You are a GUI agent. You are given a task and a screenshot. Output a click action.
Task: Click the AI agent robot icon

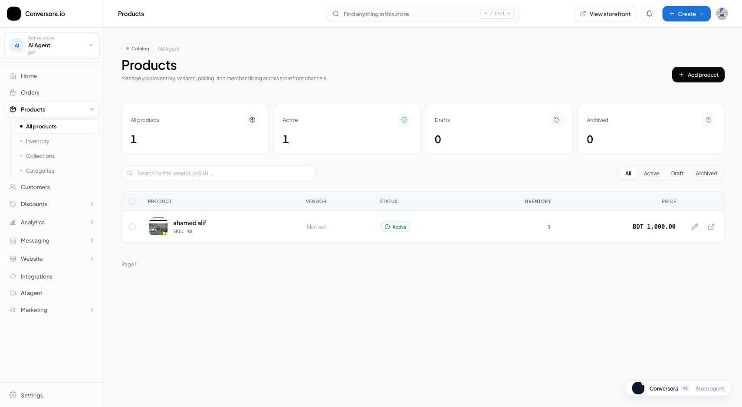13,293
